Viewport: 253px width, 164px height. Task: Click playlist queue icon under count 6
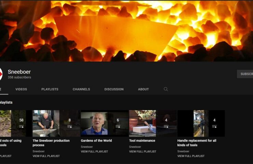(118, 127)
